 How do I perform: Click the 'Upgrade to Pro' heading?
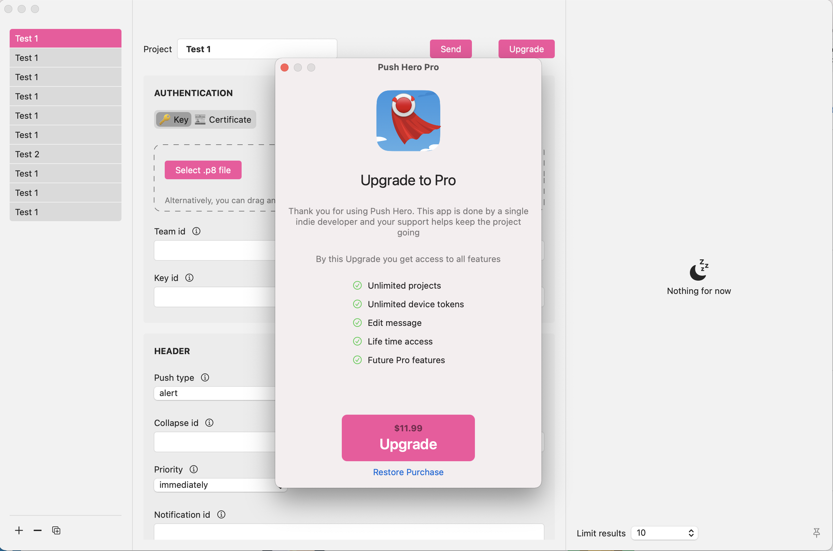408,180
